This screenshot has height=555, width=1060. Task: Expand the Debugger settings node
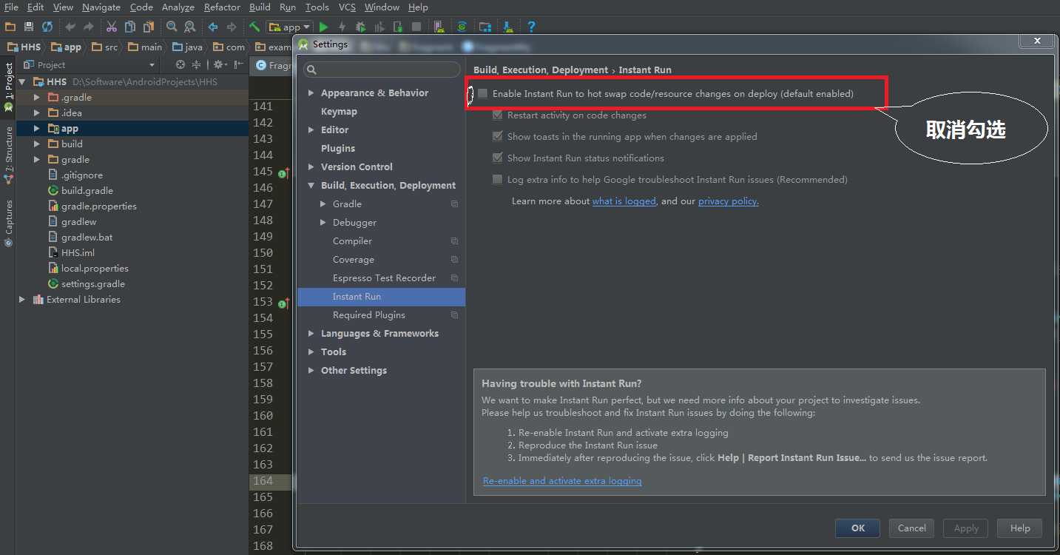[x=323, y=223]
